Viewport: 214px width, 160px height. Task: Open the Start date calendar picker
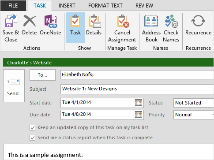(x=139, y=102)
